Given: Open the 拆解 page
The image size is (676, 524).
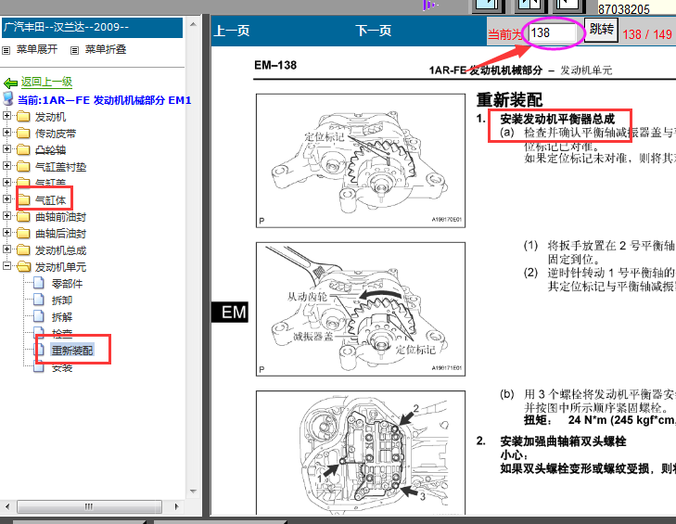Looking at the screenshot, I should [62, 317].
